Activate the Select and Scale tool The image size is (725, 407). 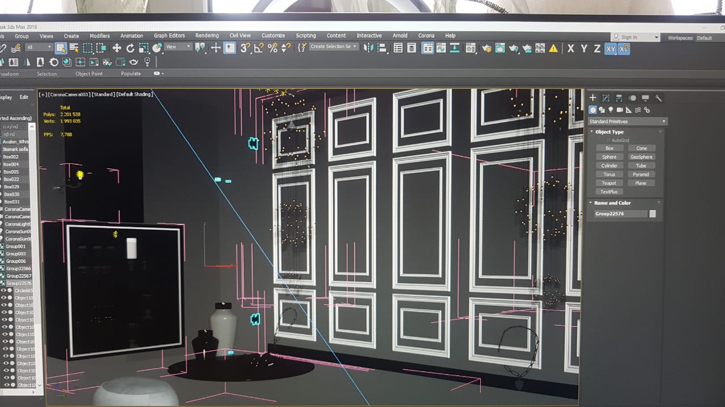144,48
